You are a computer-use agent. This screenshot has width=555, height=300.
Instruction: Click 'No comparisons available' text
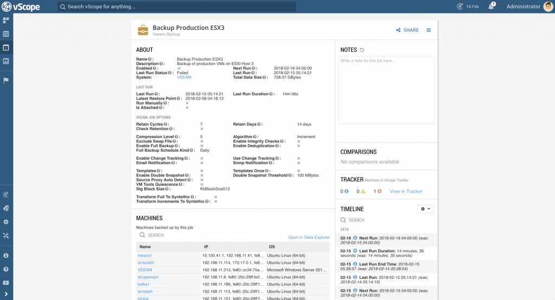(x=370, y=162)
